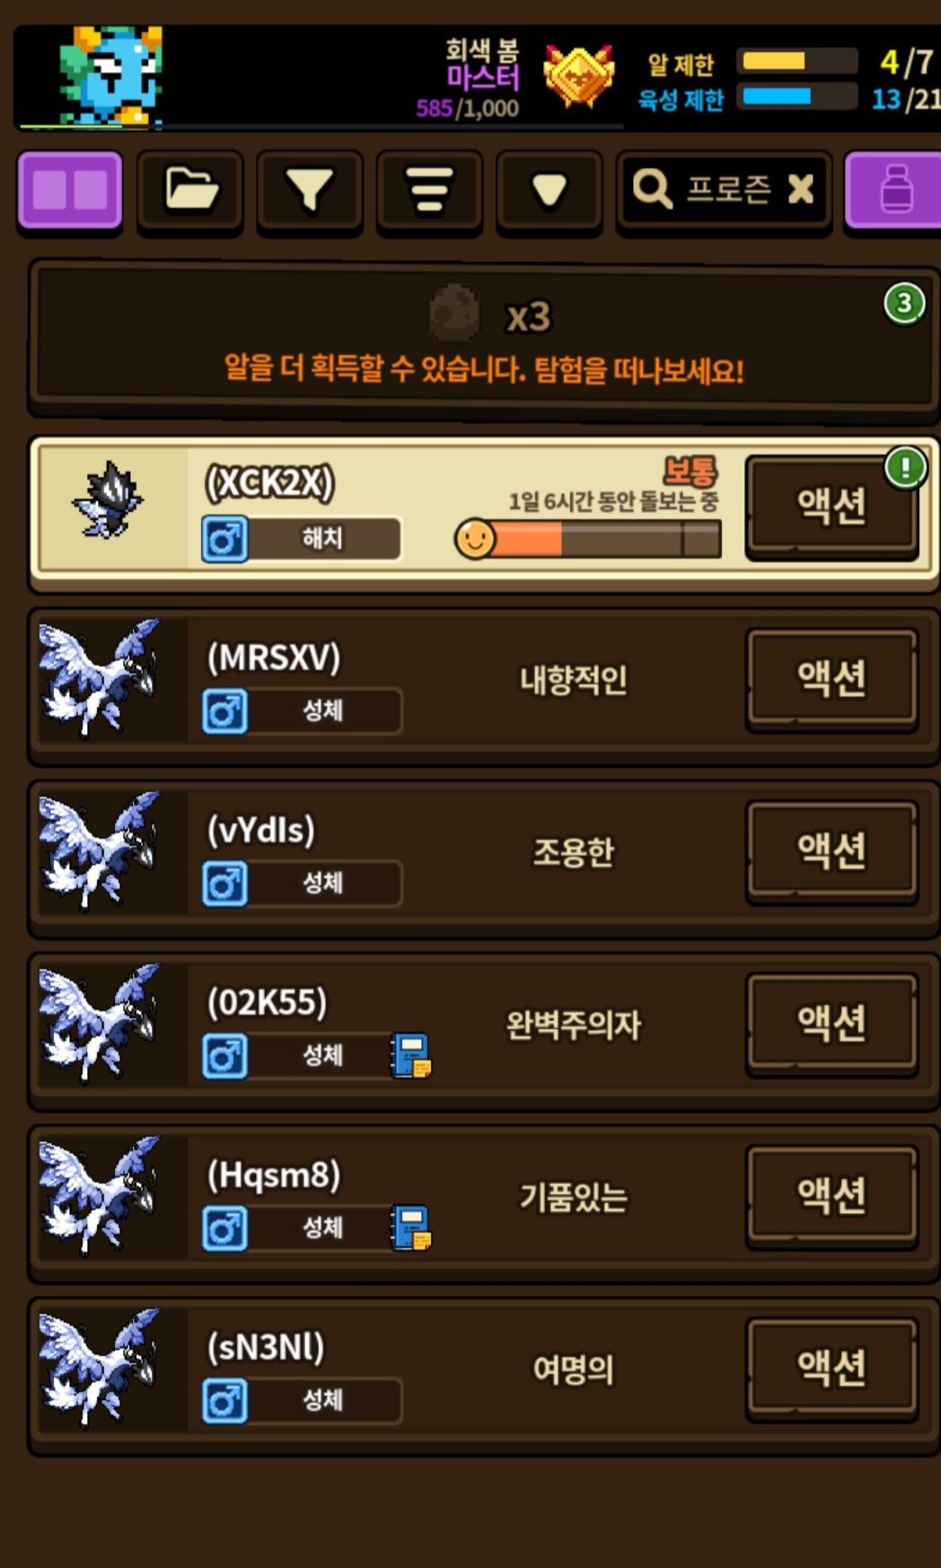Image resolution: width=941 pixels, height=1568 pixels.
Task: Open the sort order icon
Action: click(429, 190)
